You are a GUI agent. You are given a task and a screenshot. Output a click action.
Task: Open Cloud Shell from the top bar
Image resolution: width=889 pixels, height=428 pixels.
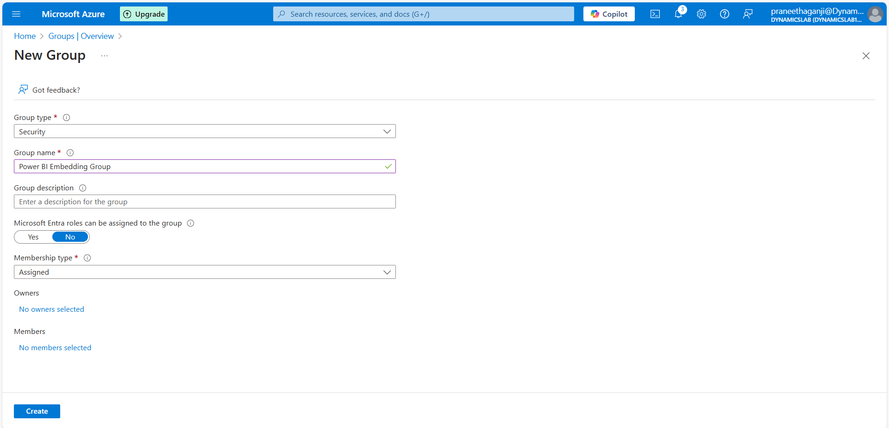[655, 14]
